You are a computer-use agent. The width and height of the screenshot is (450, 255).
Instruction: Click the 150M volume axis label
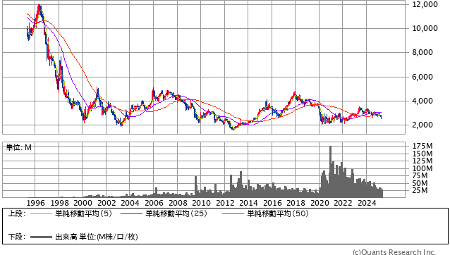(422, 154)
